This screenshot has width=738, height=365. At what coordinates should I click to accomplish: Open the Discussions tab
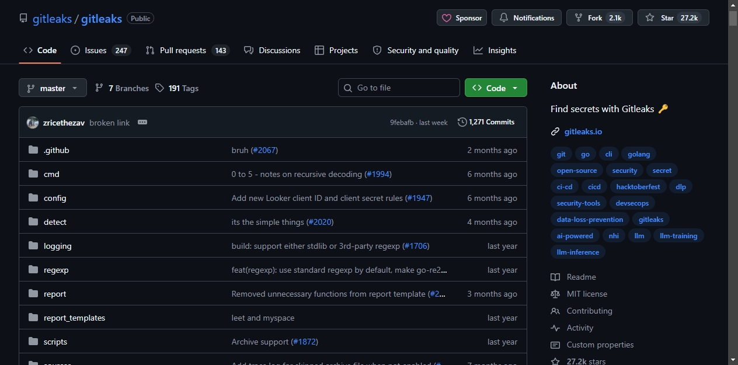coord(272,50)
